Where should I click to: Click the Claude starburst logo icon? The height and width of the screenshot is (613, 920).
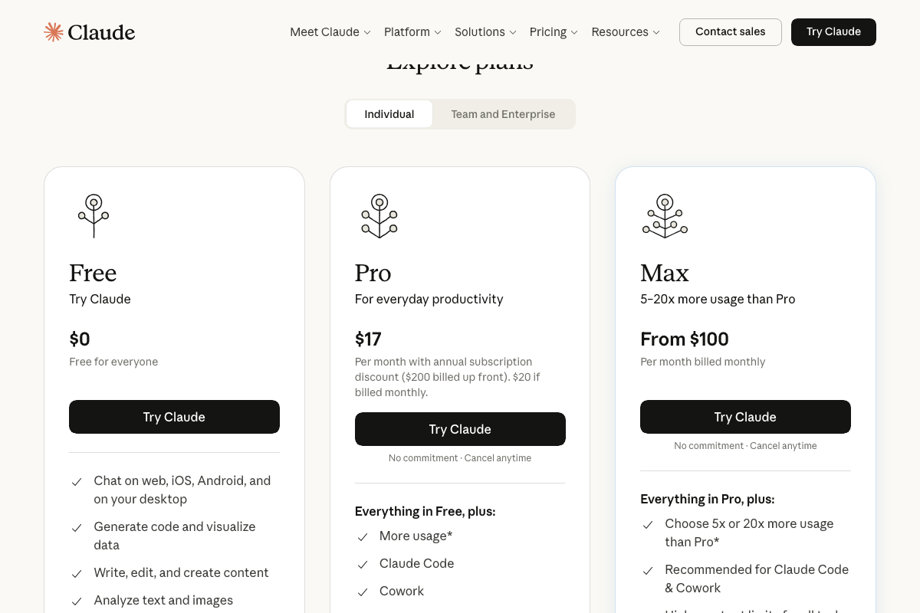click(x=54, y=31)
